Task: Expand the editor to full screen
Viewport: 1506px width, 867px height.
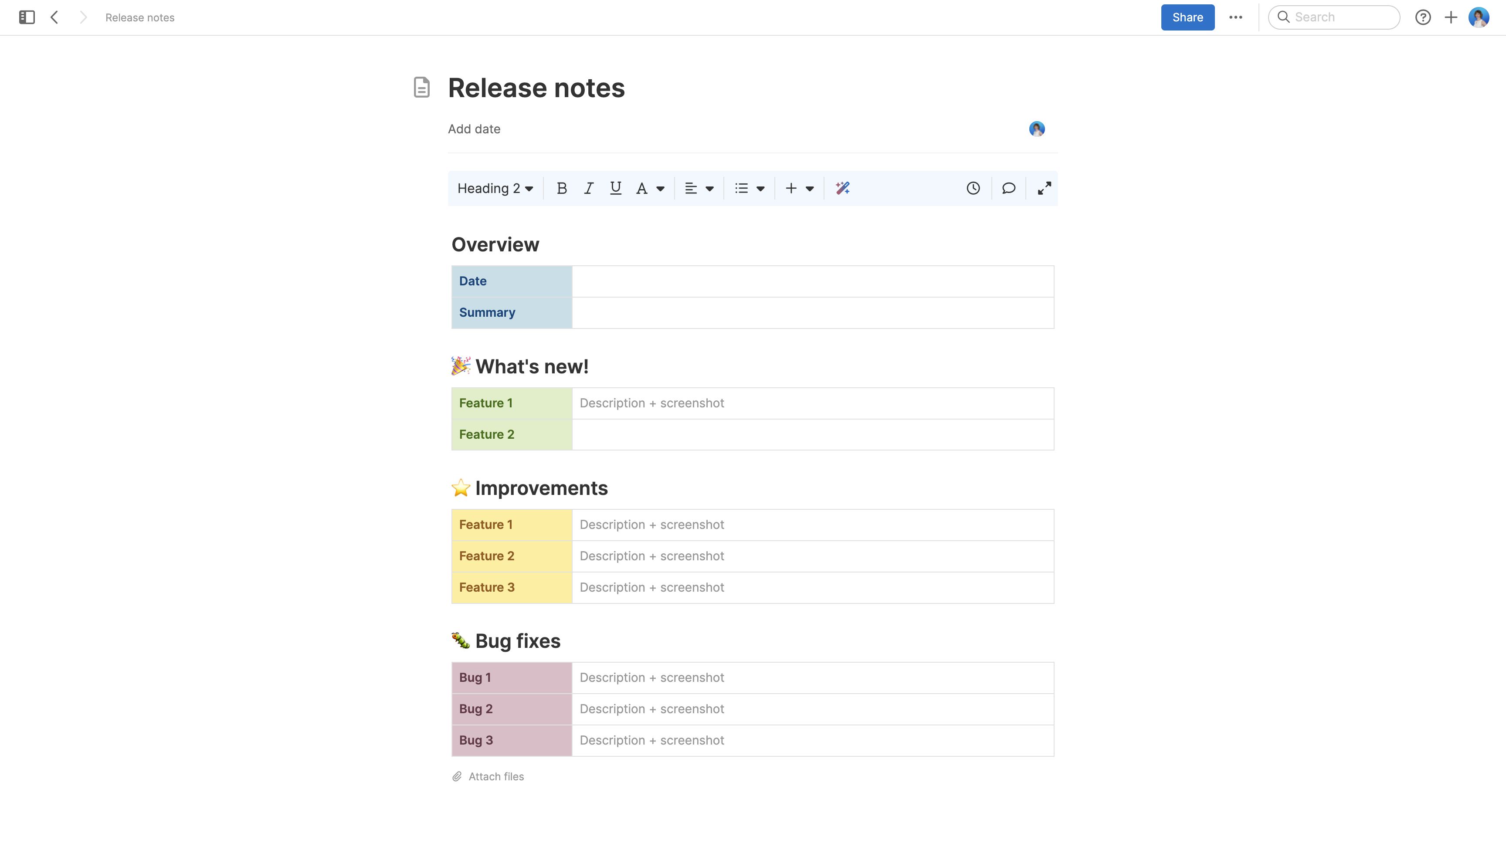Action: click(x=1044, y=188)
